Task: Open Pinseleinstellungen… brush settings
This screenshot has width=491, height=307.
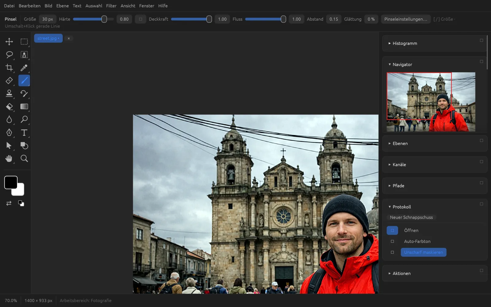Action: click(406, 19)
